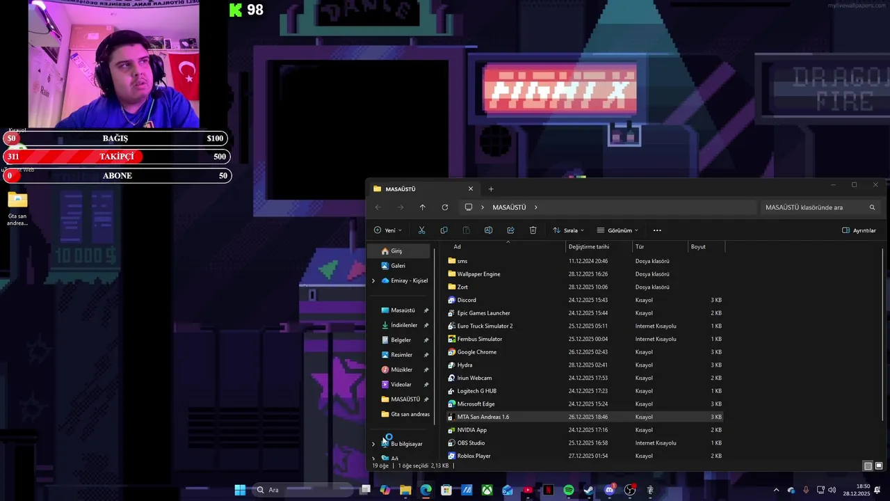Click the Copy icon in Explorer toolbar
The height and width of the screenshot is (501, 890).
point(444,230)
